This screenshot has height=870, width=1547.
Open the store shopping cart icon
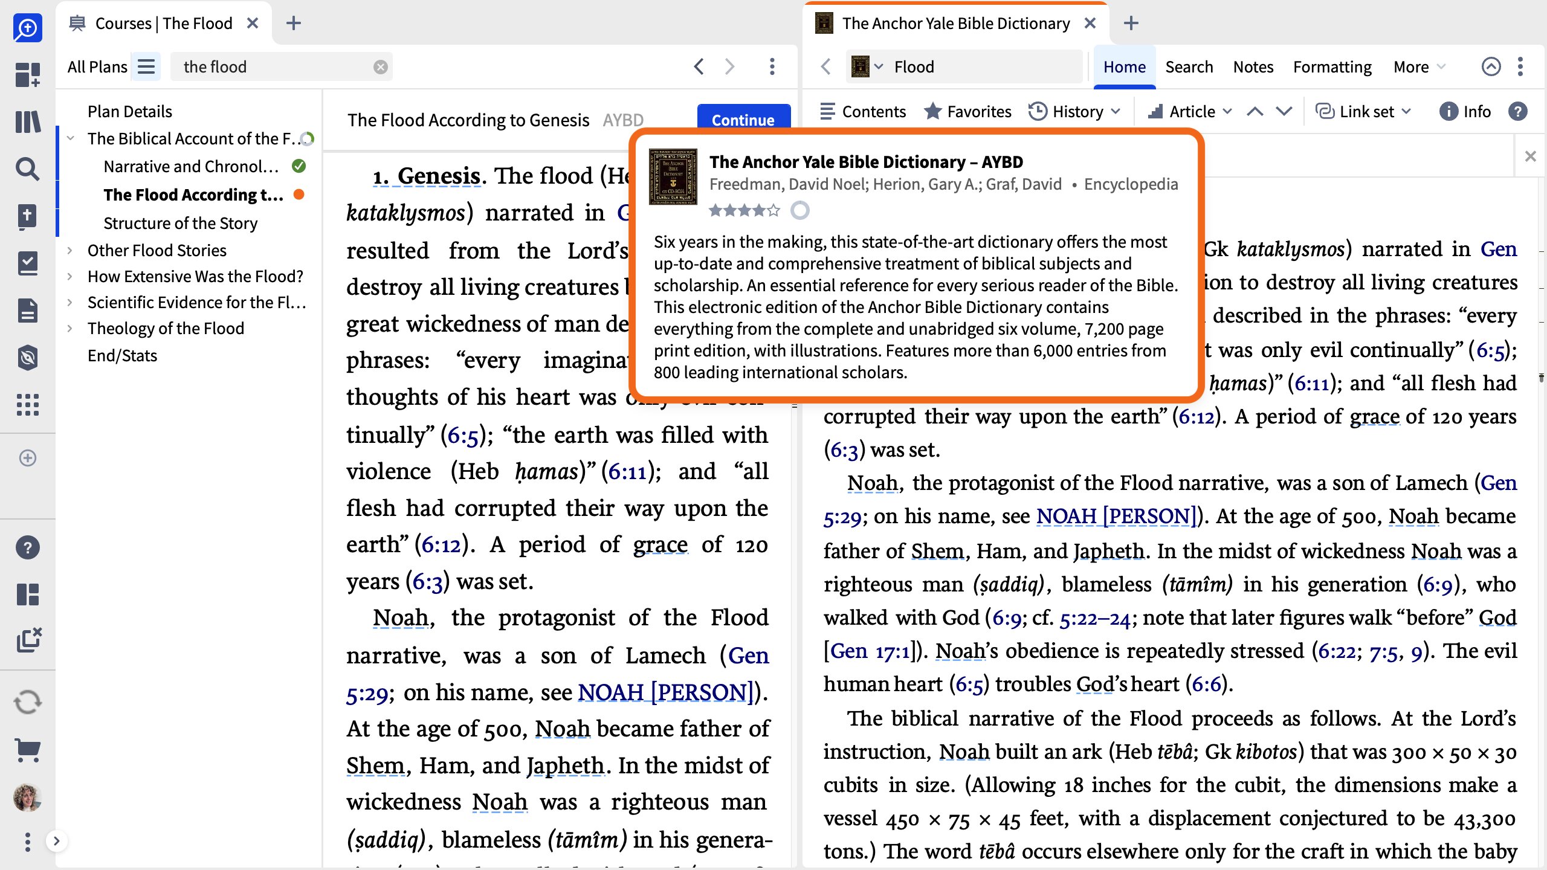[28, 750]
